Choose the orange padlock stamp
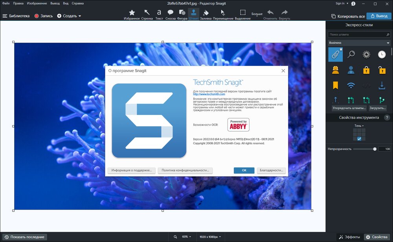This screenshot has height=242, width=393. [x=366, y=69]
